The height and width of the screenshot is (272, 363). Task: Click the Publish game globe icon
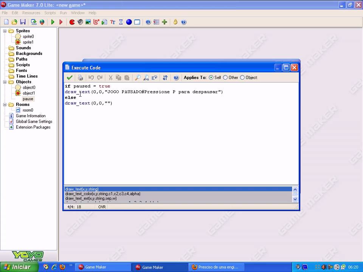click(x=42, y=22)
